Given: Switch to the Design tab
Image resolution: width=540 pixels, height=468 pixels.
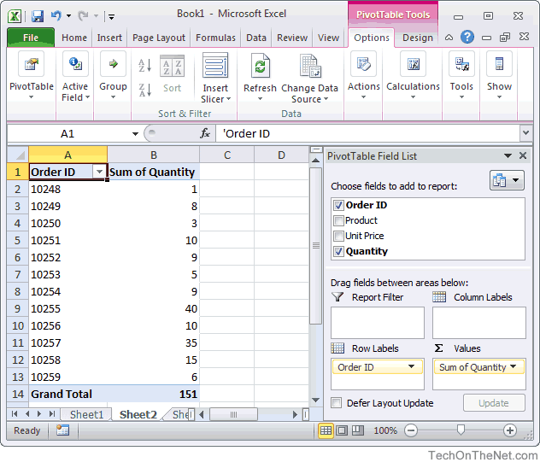Looking at the screenshot, I should pos(418,38).
